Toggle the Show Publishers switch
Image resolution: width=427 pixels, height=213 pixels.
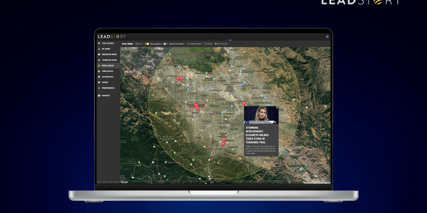(165, 44)
